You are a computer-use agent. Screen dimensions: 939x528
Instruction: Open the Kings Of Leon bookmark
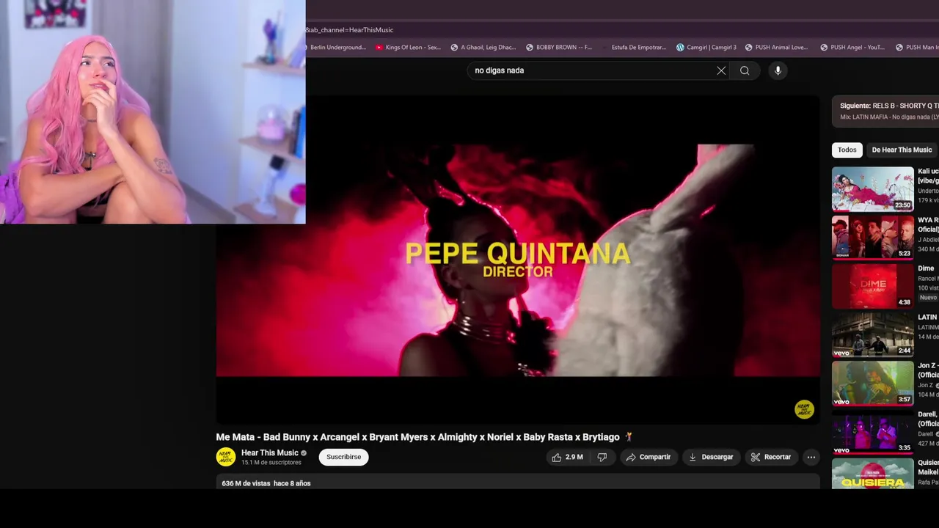[408, 47]
